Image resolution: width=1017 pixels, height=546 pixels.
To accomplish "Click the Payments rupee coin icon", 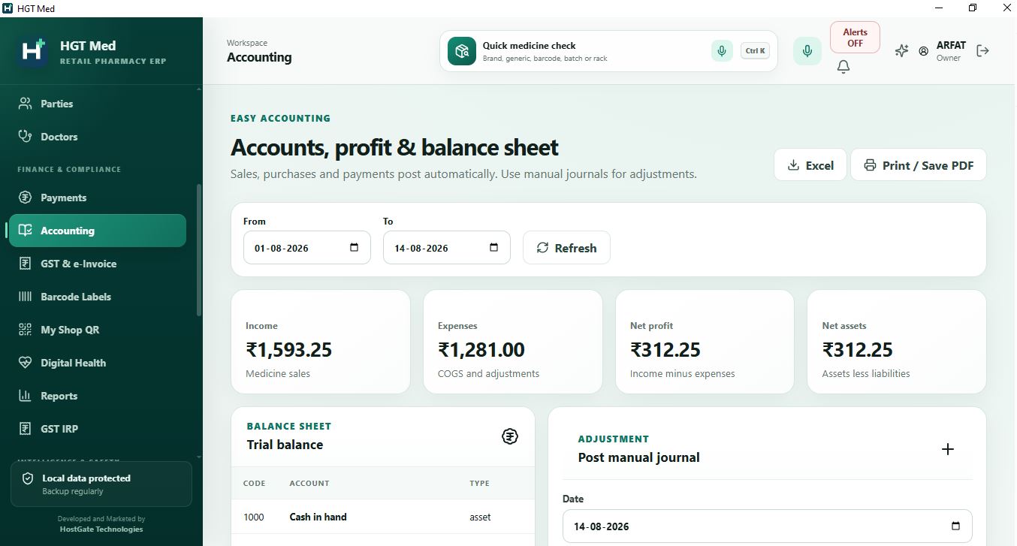I will click(26, 198).
